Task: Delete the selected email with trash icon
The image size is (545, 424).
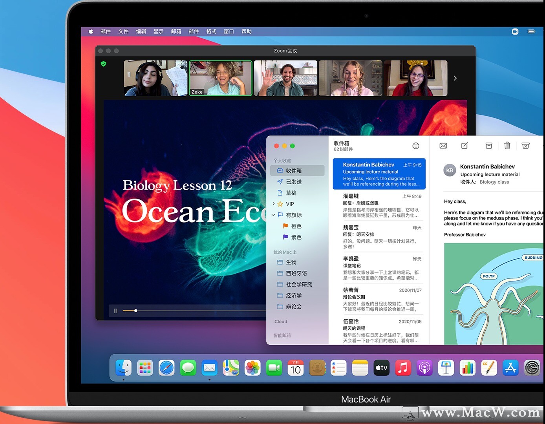Action: [507, 146]
